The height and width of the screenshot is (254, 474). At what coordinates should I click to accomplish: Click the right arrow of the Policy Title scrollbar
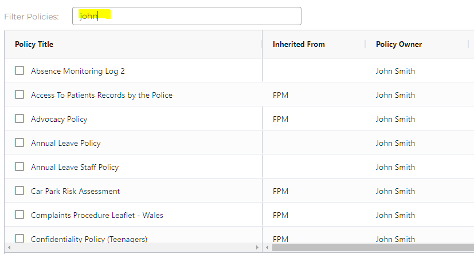pyautogui.click(x=257, y=247)
